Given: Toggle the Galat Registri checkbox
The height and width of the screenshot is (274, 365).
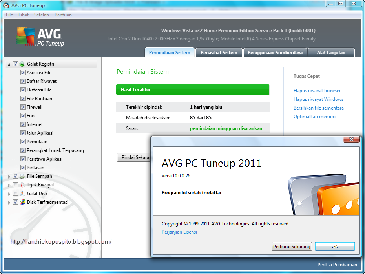Looking at the screenshot, I should pos(15,64).
